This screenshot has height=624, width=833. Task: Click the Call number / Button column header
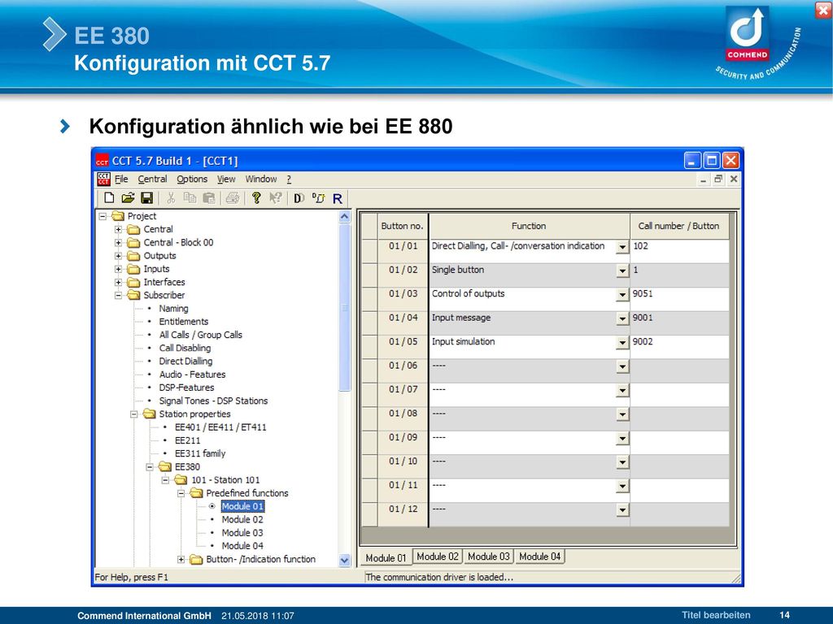(x=679, y=226)
